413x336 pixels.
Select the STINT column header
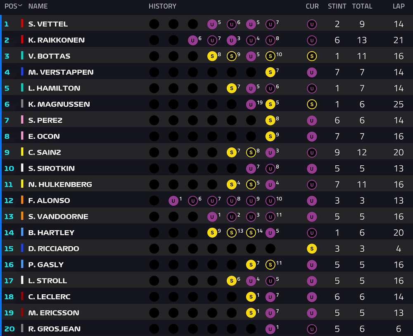[337, 6]
